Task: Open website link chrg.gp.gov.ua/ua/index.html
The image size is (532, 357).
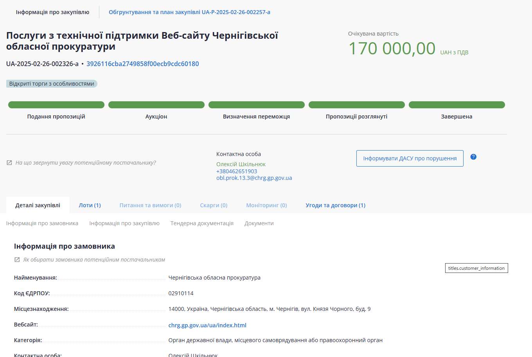Action: [x=207, y=325]
